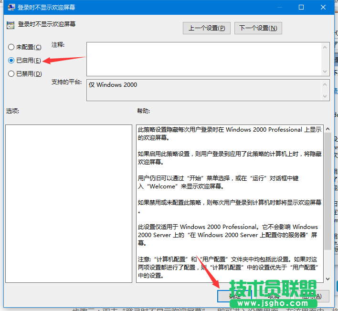The image size is (338, 311).
Task: Go to 下一个设置(N) next setting
Action: [x=258, y=28]
